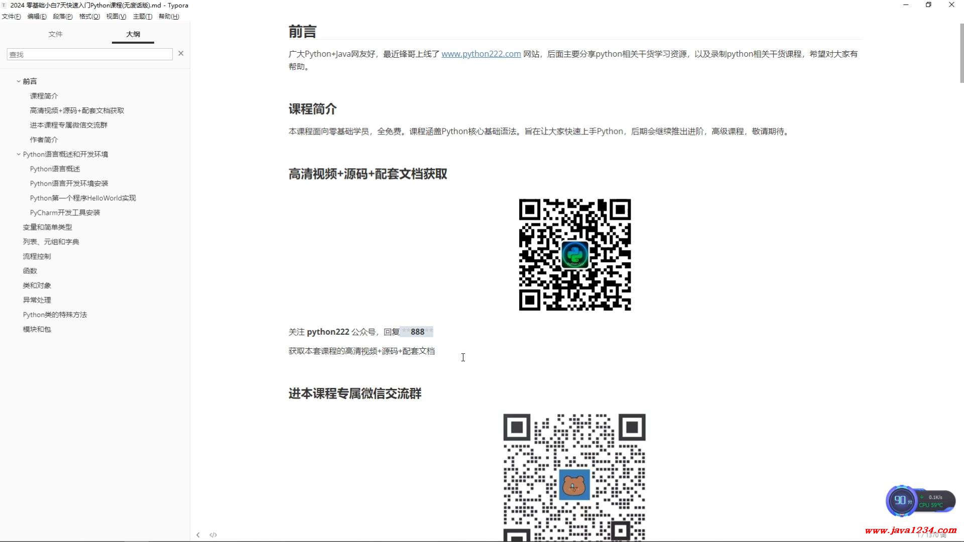Focus the 查找 search field

point(89,54)
